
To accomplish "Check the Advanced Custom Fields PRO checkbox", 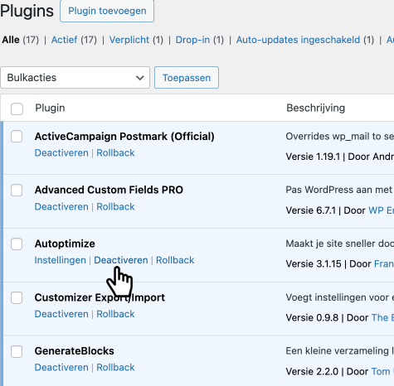I will [x=17, y=191].
